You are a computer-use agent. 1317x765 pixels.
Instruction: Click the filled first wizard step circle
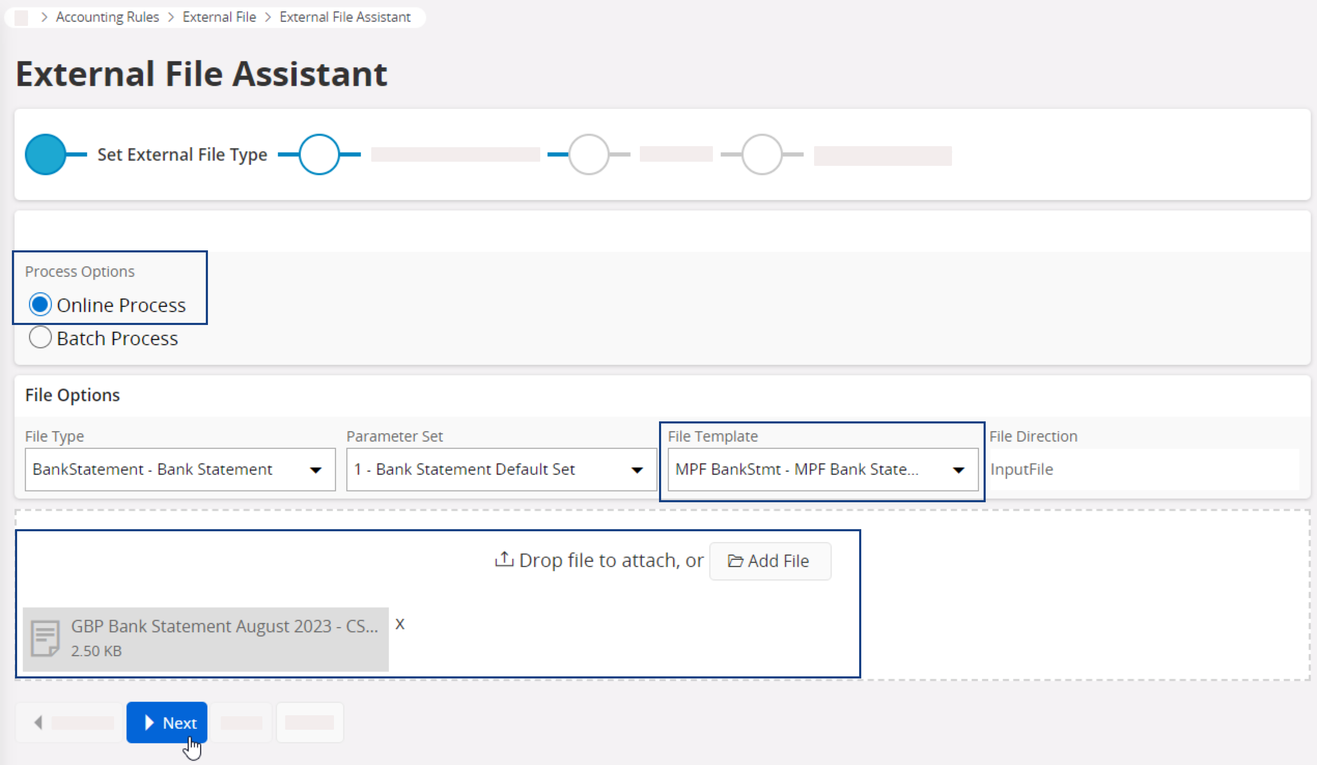pos(46,154)
